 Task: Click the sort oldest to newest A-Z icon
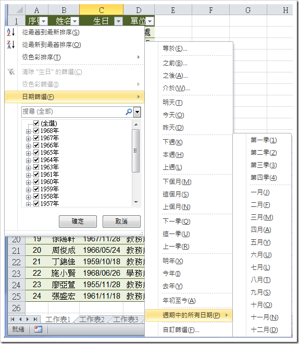[x=11, y=32]
